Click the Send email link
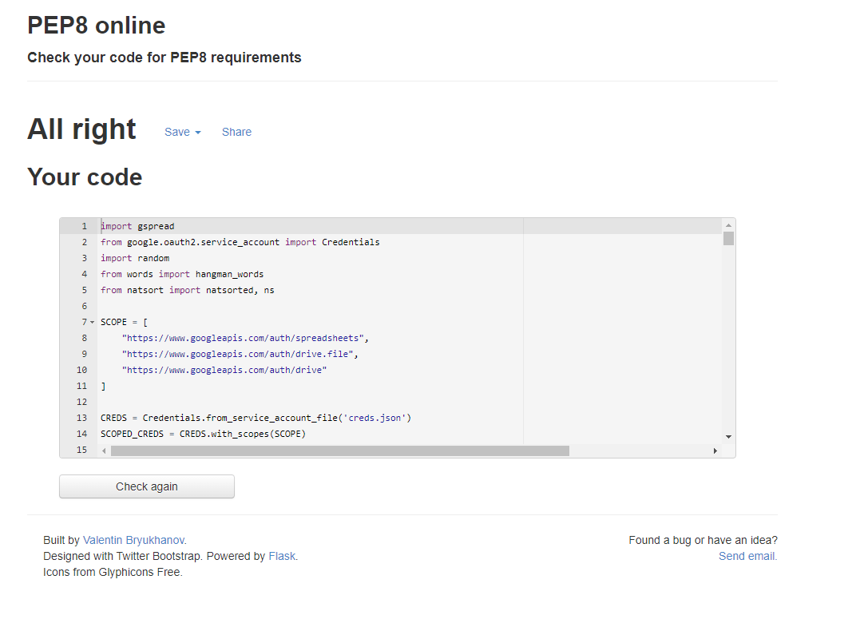The height and width of the screenshot is (643, 864). tap(747, 556)
